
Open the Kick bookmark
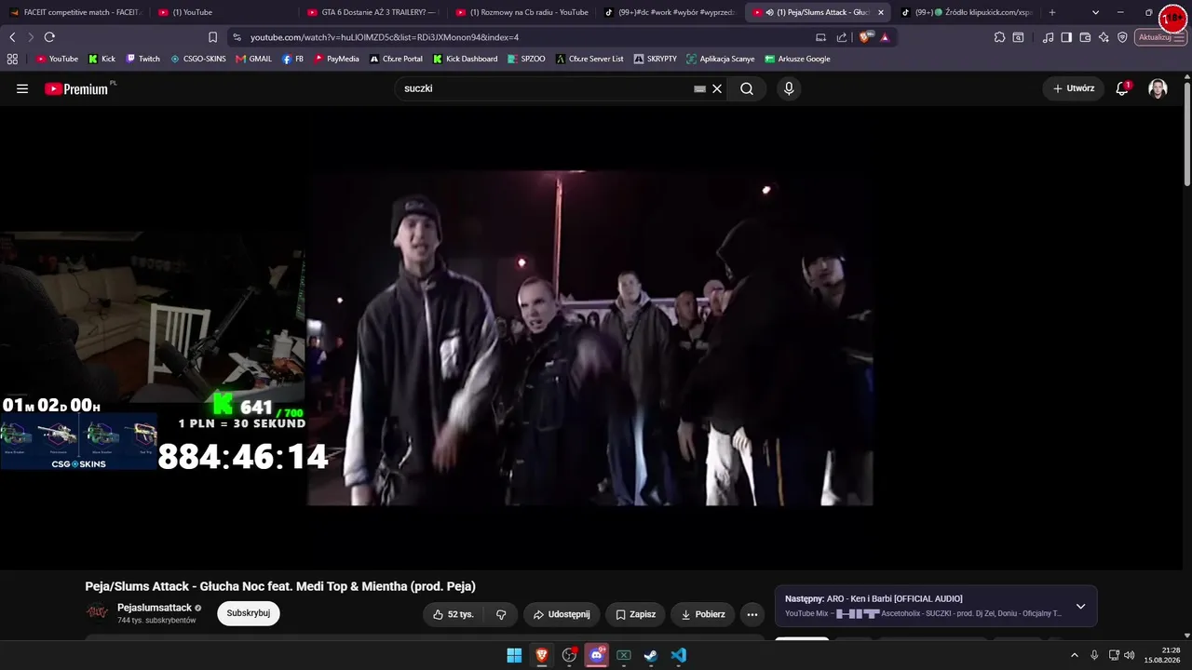click(x=102, y=59)
